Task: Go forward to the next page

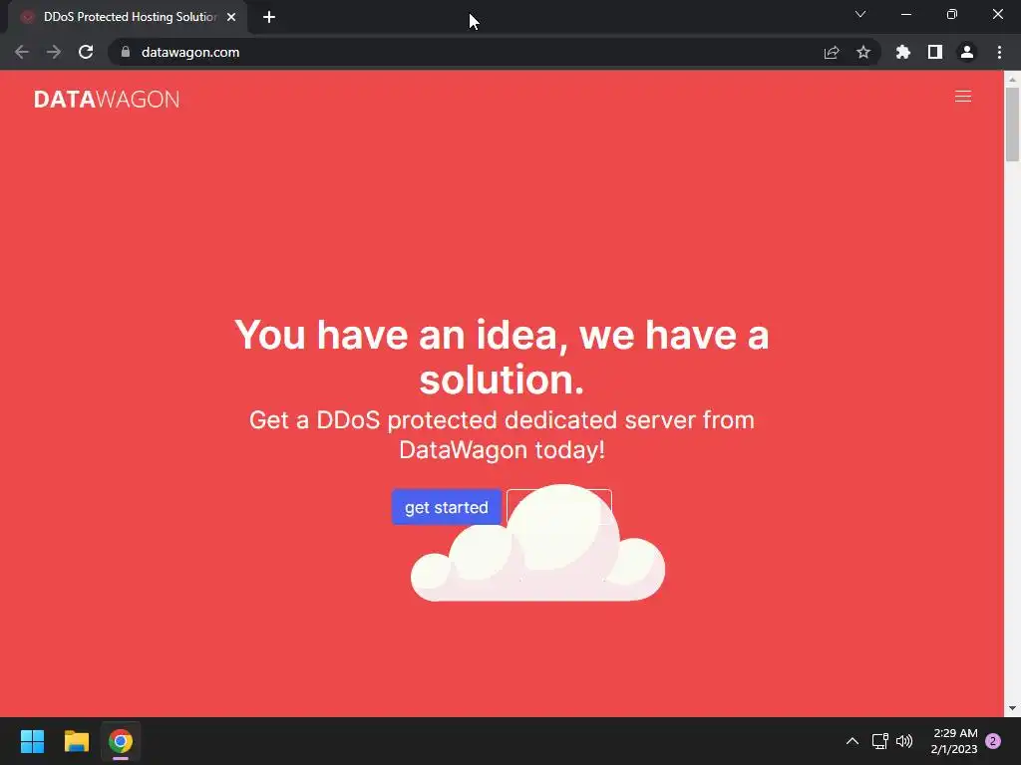Action: [54, 52]
